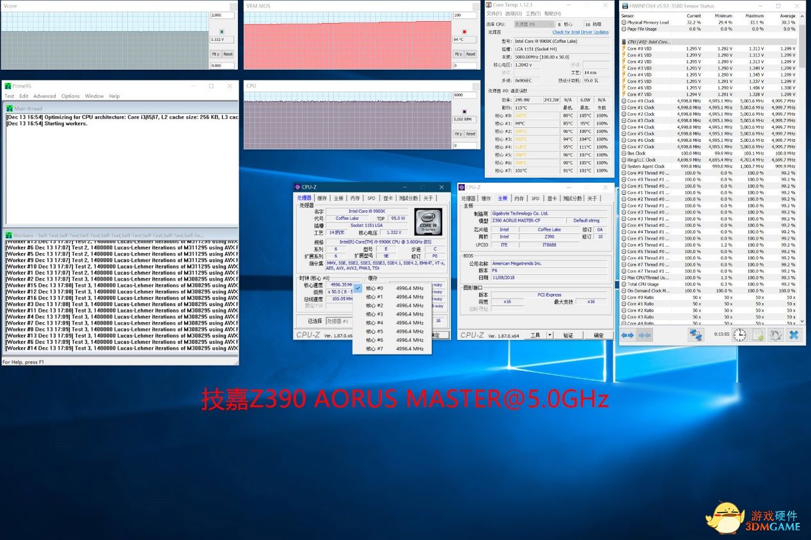Viewport: 811px width, 540px height.
Task: Open Prime95 Test menu
Action: pos(10,96)
